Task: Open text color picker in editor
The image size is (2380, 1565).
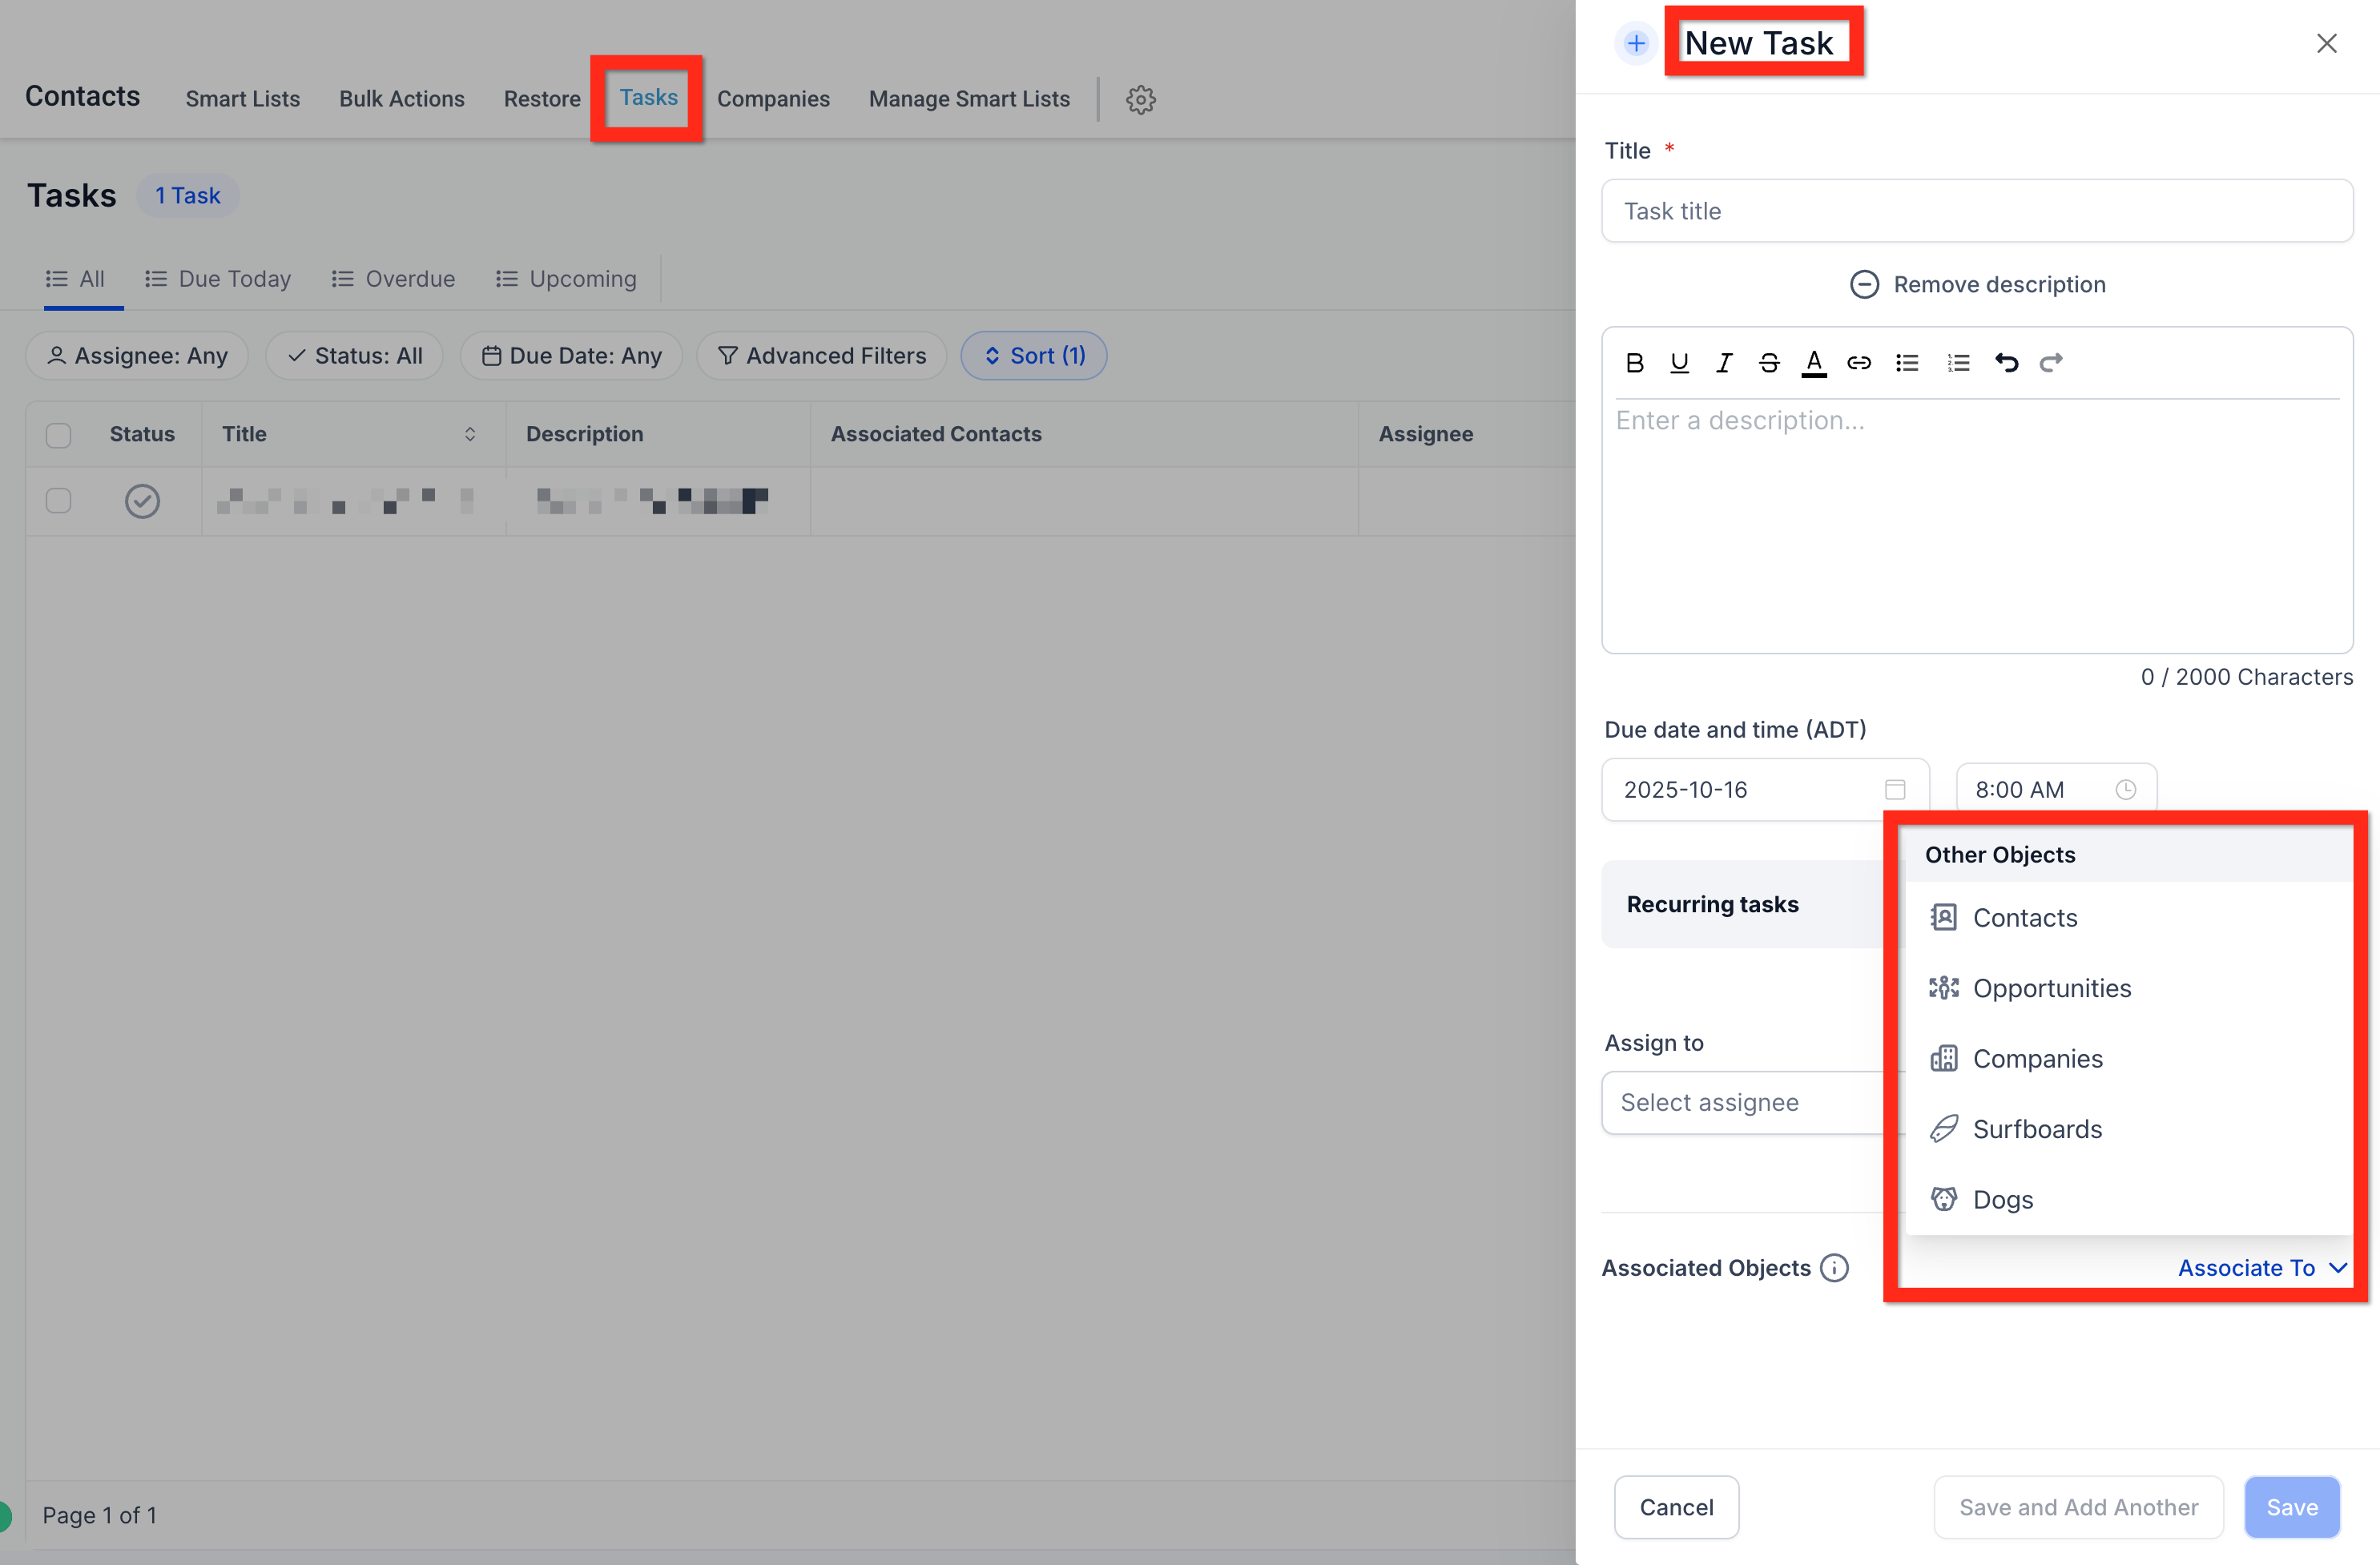Action: click(x=1814, y=363)
